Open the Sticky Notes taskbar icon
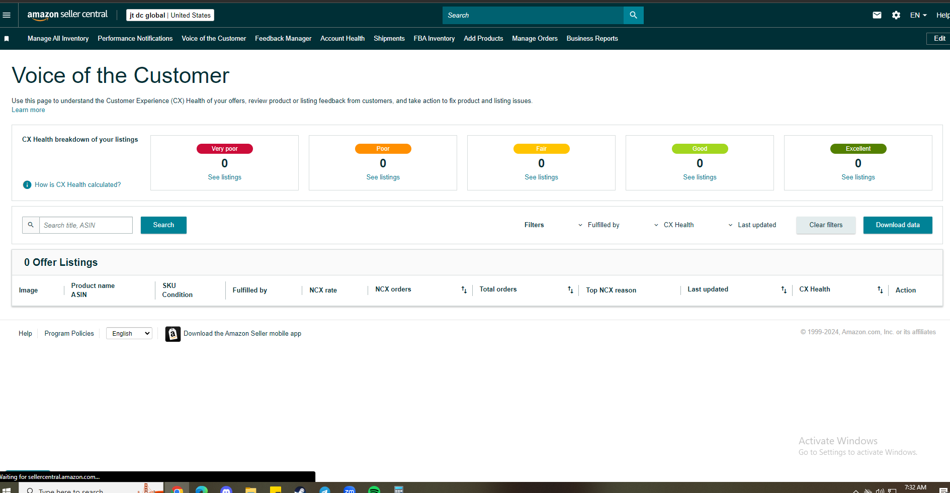Image resolution: width=950 pixels, height=493 pixels. coord(275,489)
